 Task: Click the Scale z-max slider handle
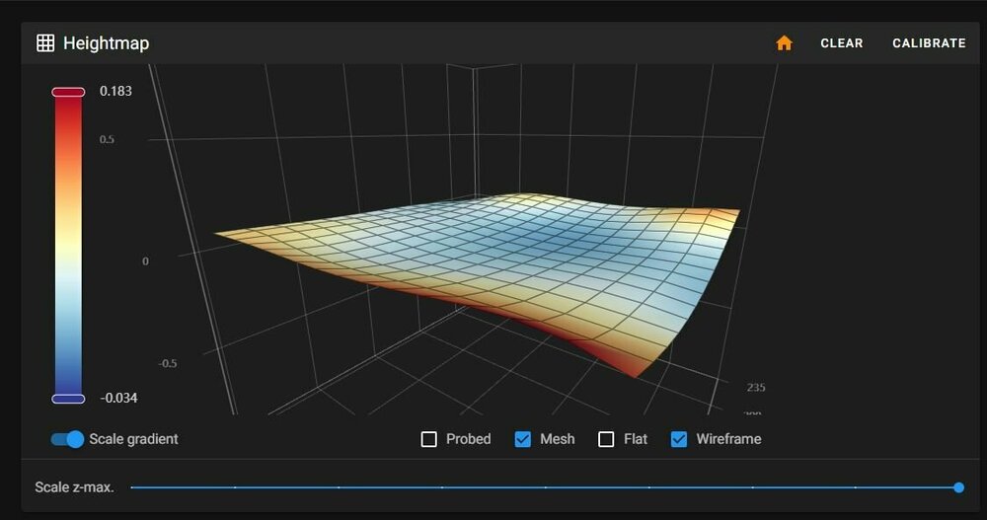[x=958, y=487]
